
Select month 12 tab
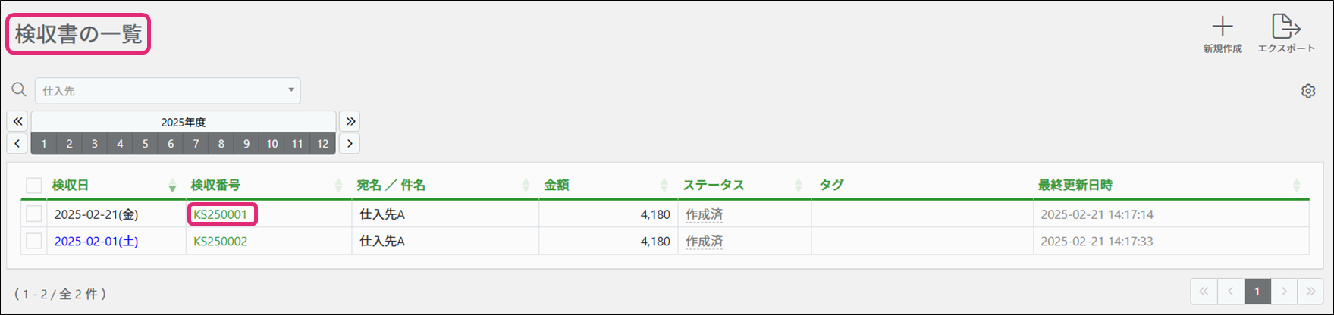click(x=322, y=144)
